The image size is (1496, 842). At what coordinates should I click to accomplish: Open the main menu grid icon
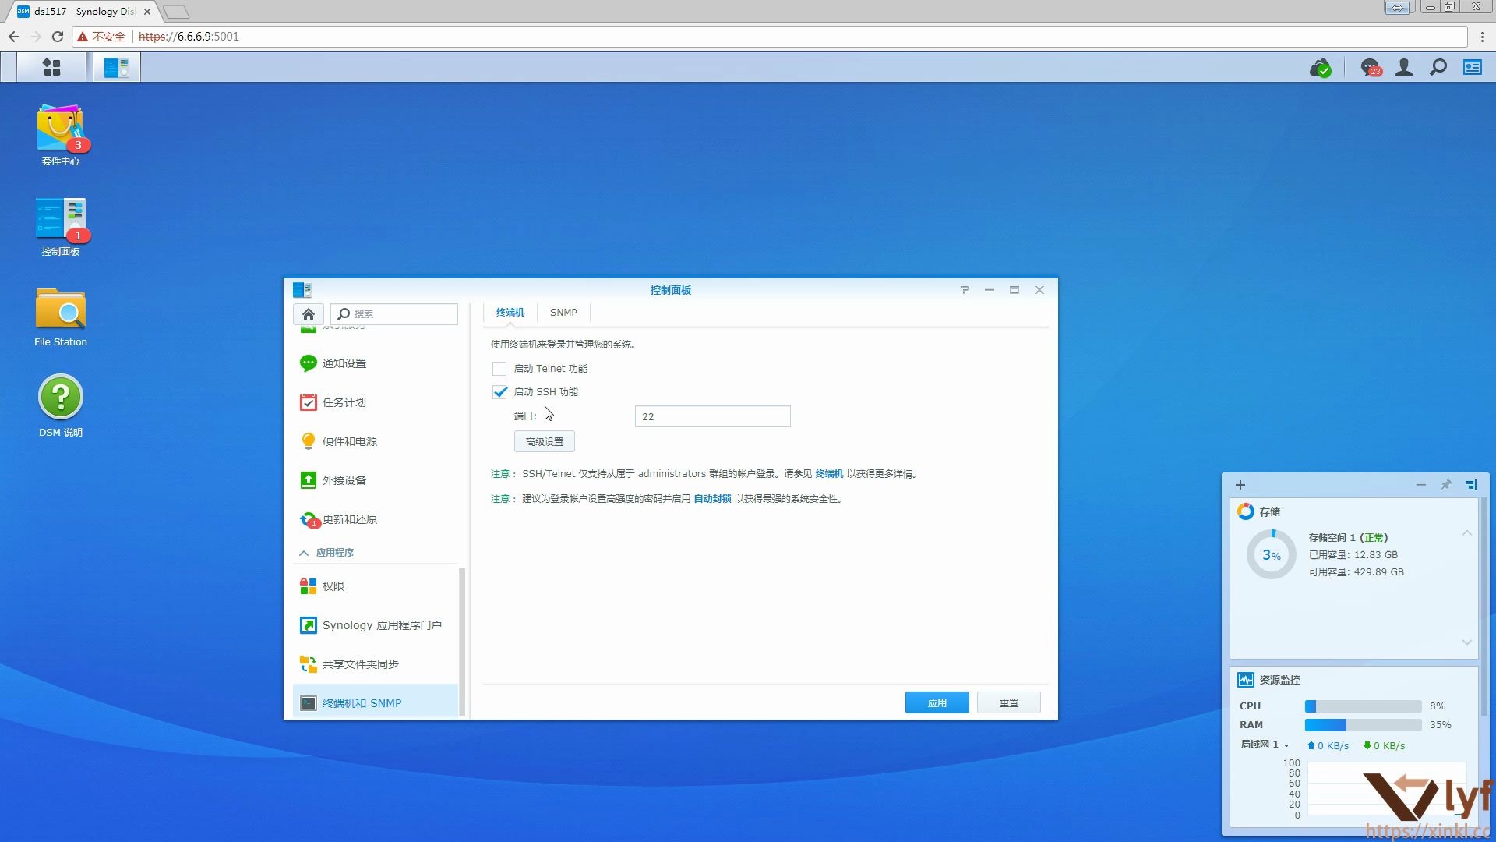pyautogui.click(x=51, y=67)
